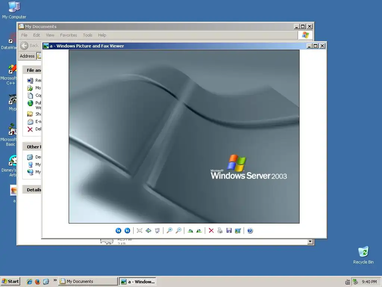Click the Rename file task icon
Screen dimensions: 382x287
point(30,80)
